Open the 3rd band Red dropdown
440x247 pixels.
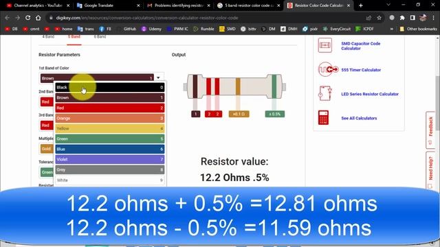pos(47,125)
